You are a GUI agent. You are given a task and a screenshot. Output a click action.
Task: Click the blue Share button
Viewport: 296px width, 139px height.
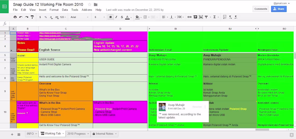(x=279, y=9)
